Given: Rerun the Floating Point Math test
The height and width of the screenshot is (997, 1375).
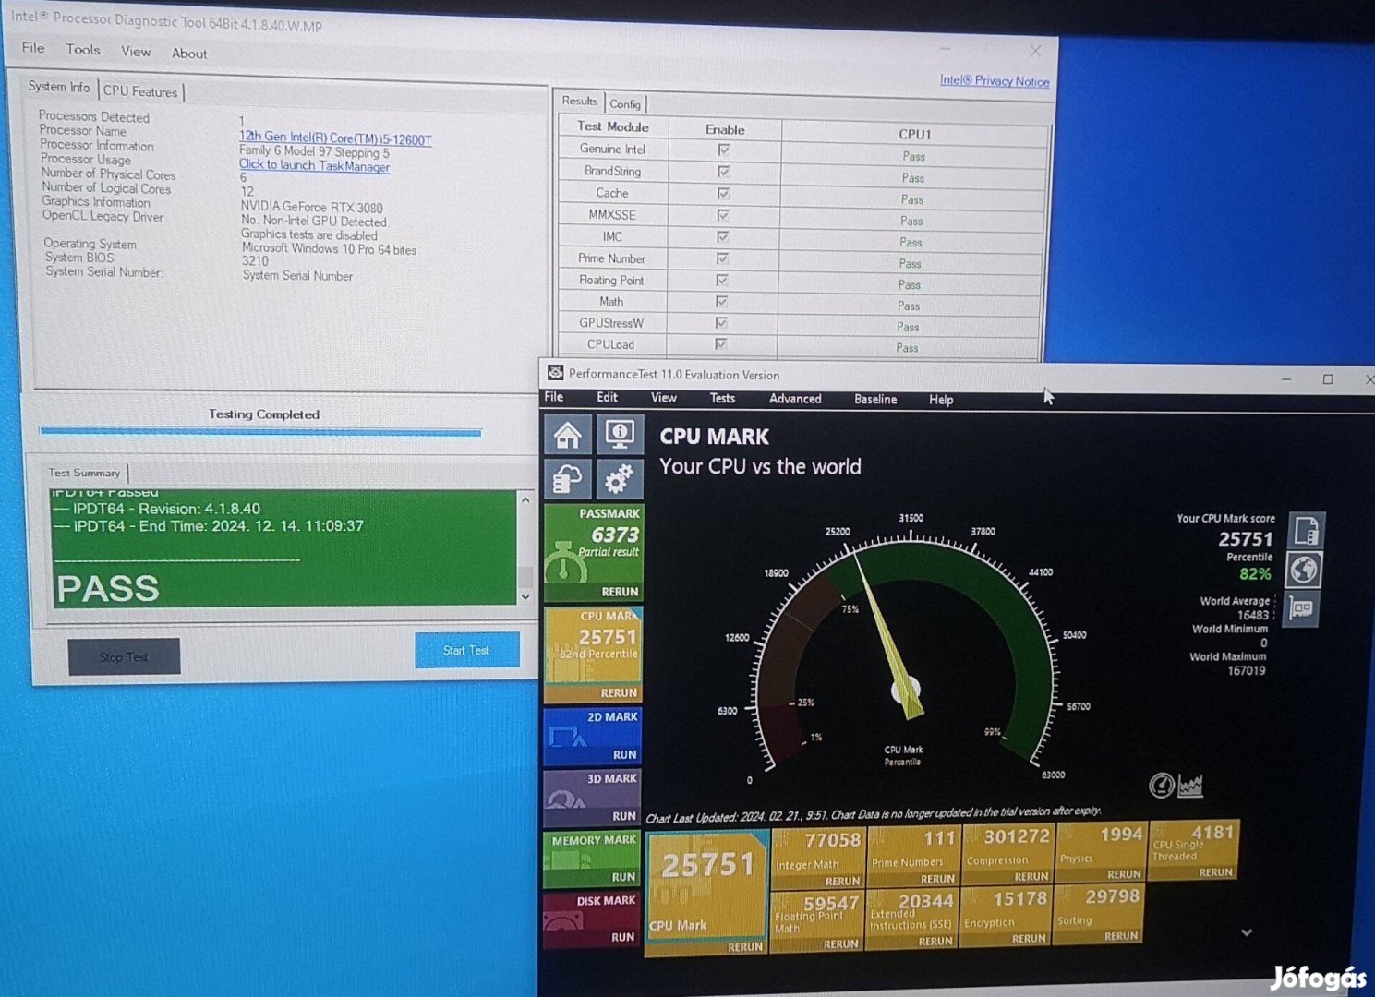Looking at the screenshot, I should coord(841,943).
